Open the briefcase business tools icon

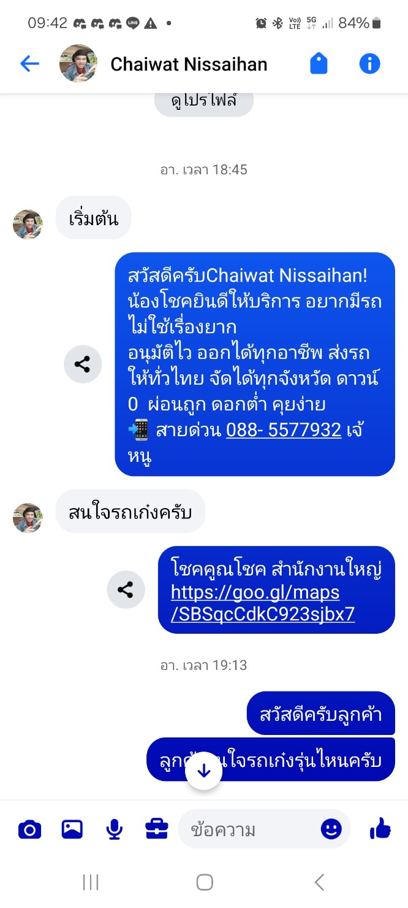[156, 829]
